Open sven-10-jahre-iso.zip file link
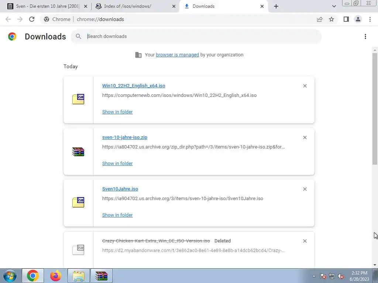The width and height of the screenshot is (378, 283). click(125, 137)
